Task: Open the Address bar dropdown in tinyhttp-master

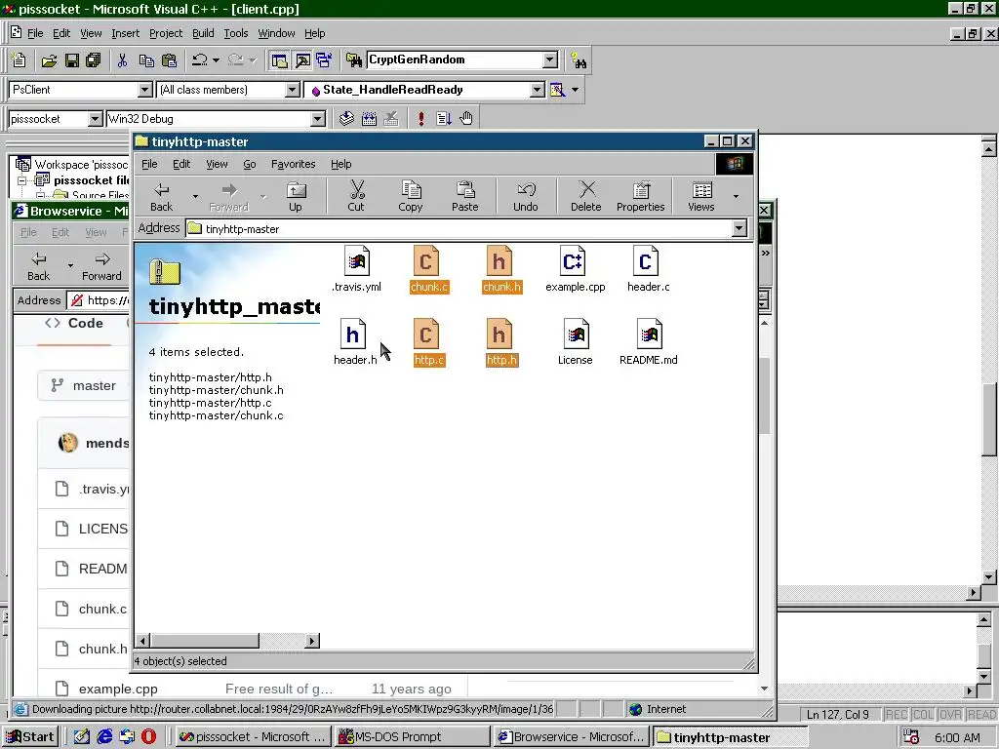Action: pos(739,228)
